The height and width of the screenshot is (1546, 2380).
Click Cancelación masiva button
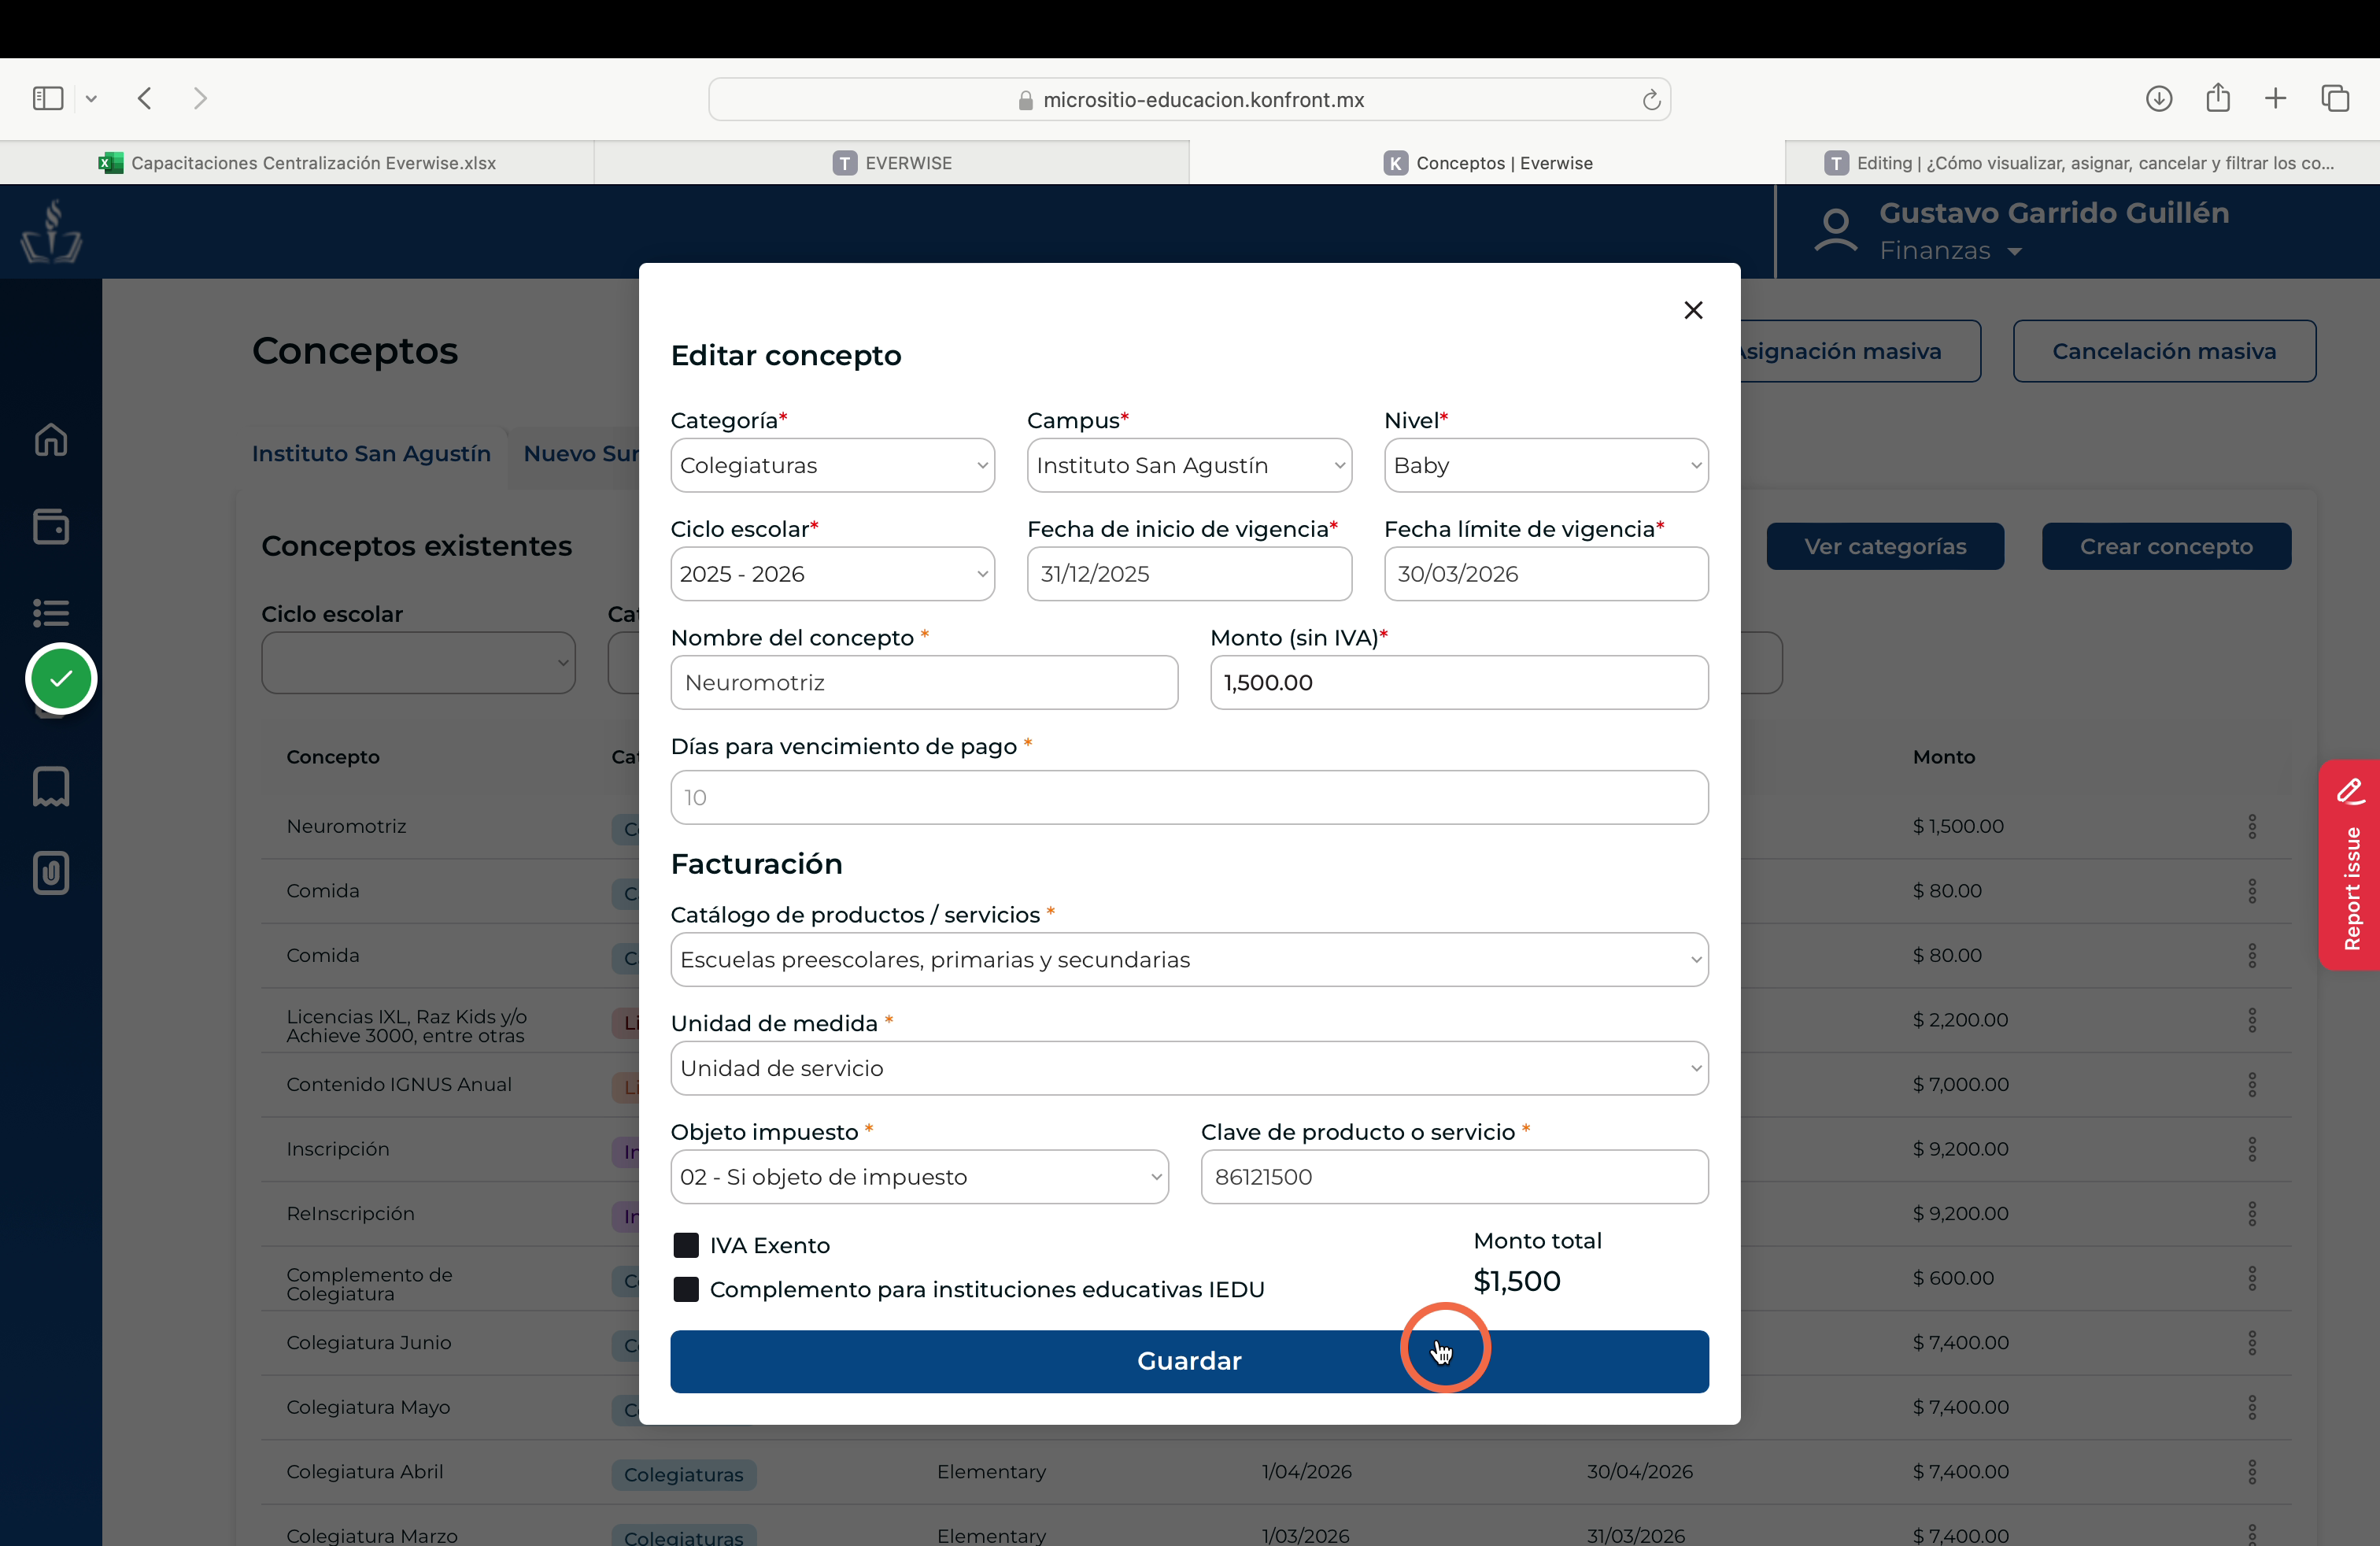2164,351
